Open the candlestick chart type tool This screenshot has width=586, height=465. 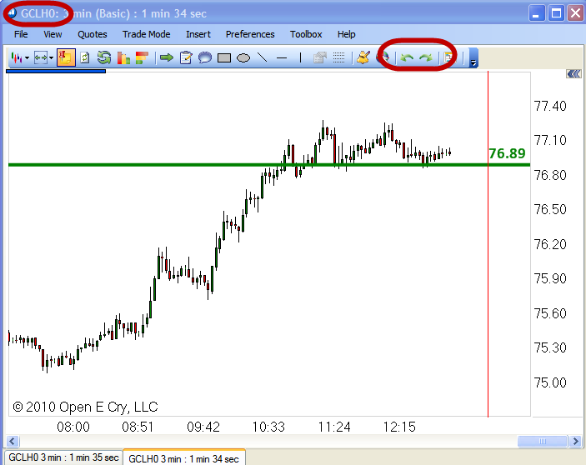click(x=16, y=57)
